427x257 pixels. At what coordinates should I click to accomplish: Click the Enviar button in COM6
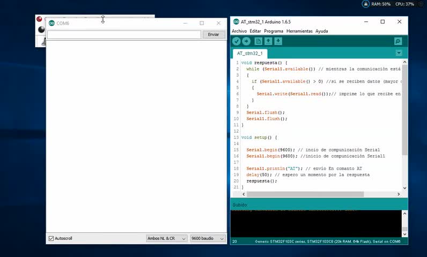coord(213,34)
